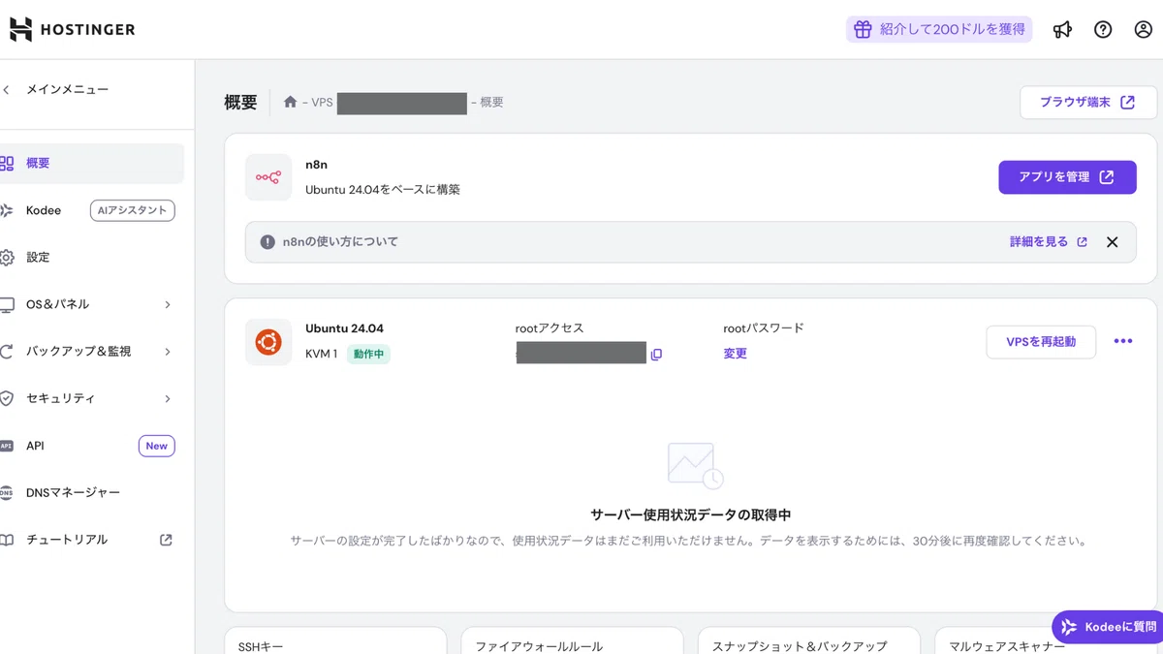Open API in the sidebar
This screenshot has height=654, width=1163.
coord(35,446)
